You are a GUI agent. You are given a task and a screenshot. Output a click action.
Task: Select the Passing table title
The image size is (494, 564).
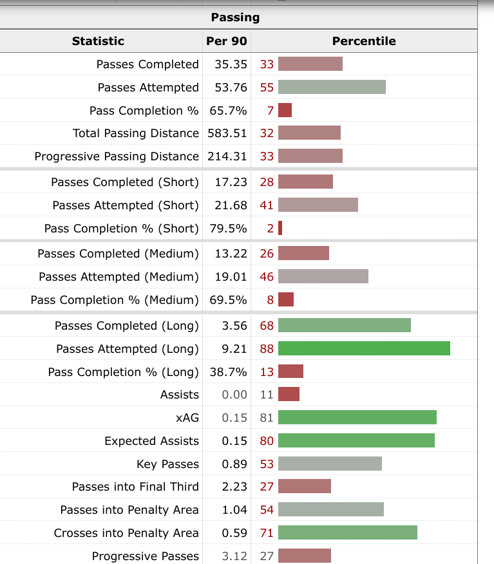[235, 17]
